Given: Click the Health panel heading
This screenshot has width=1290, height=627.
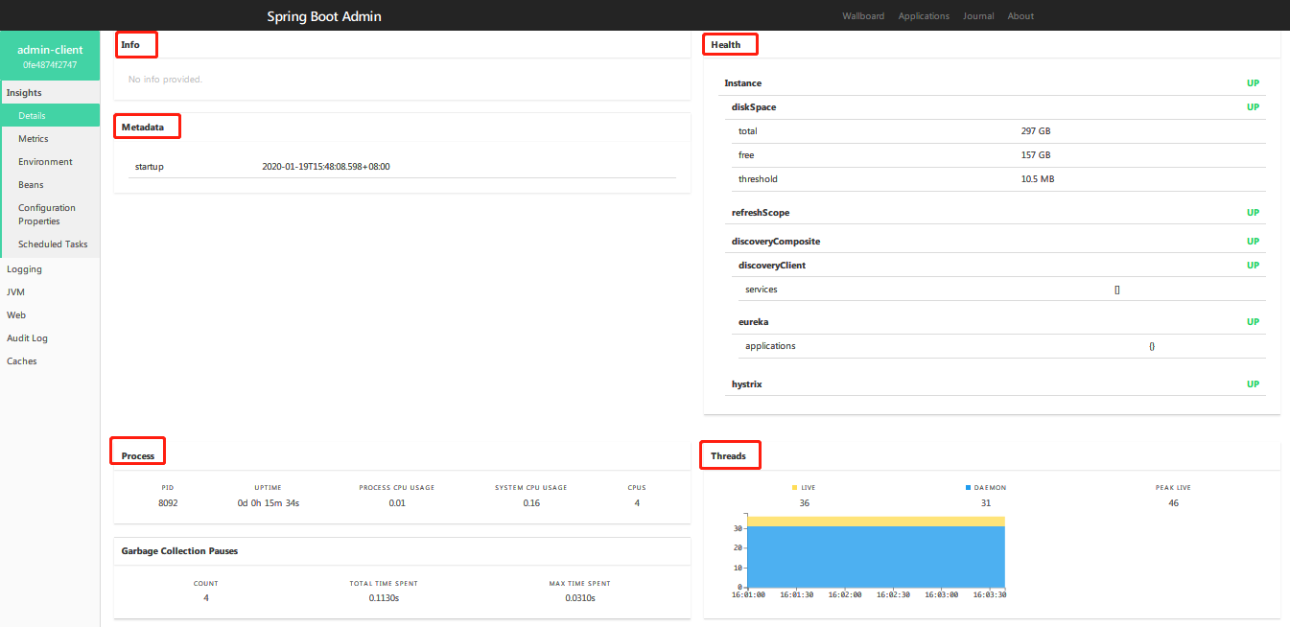Looking at the screenshot, I should (726, 44).
